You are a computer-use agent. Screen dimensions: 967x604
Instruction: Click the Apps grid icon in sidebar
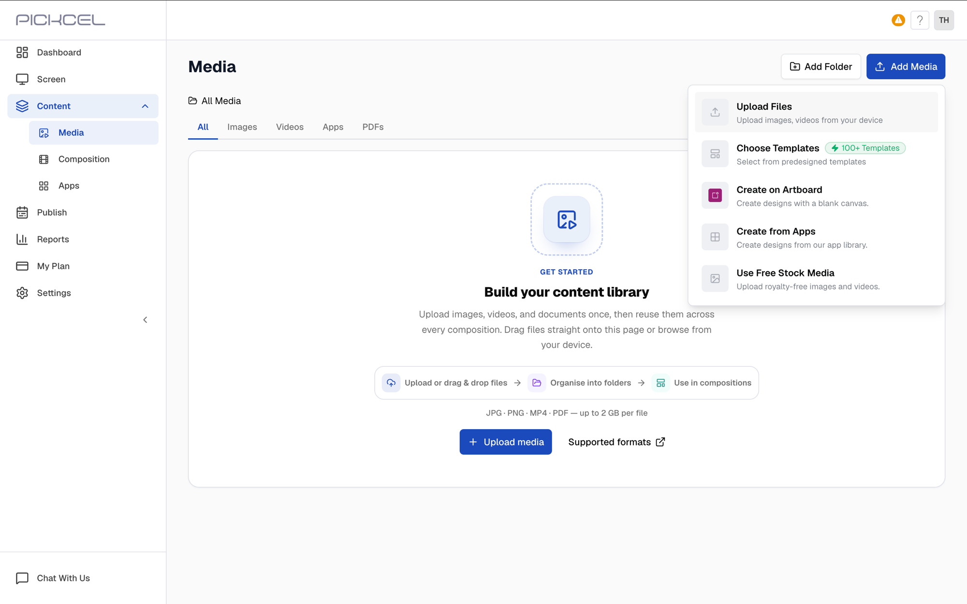[44, 186]
